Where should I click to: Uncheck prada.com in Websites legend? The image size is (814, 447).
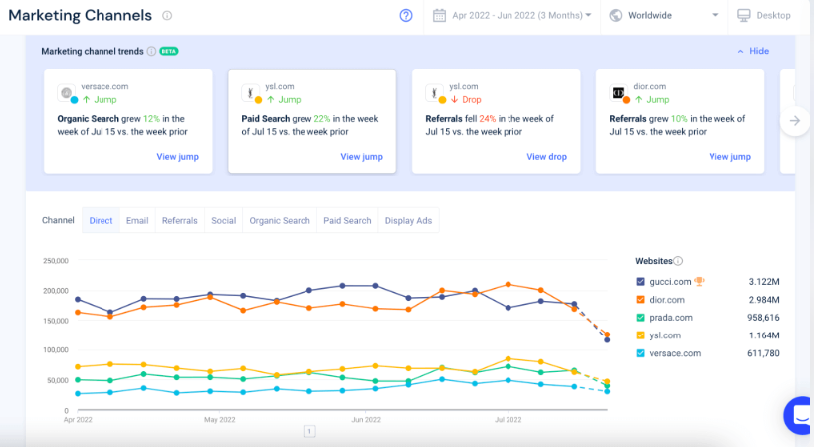click(x=640, y=318)
